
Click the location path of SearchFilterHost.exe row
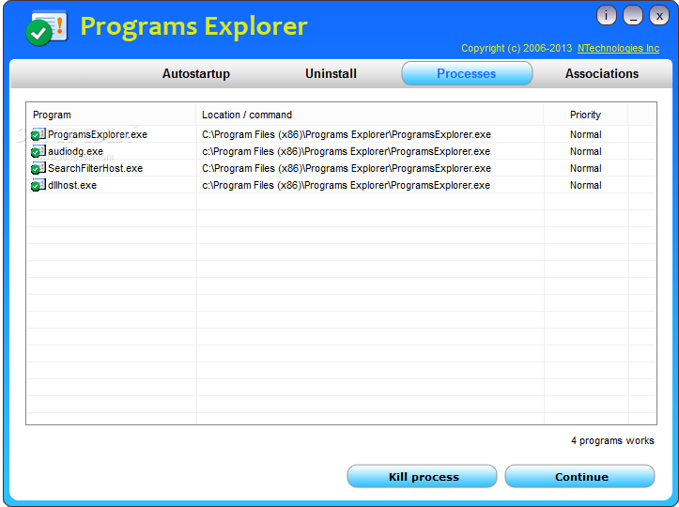(x=347, y=168)
